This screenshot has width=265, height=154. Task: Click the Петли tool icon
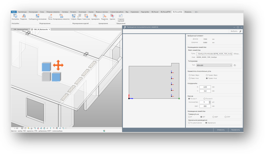[50, 16]
